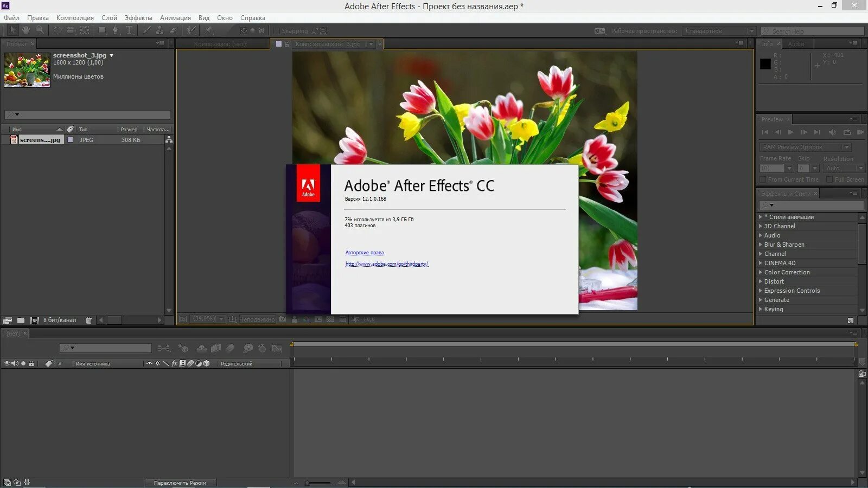
Task: Open the Композиция menu
Action: click(x=75, y=17)
